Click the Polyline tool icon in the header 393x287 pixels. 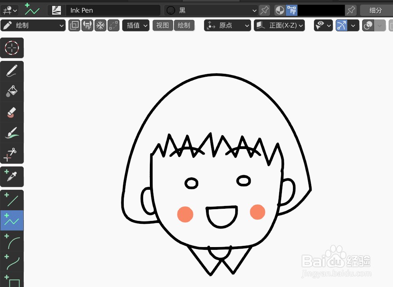pos(32,10)
